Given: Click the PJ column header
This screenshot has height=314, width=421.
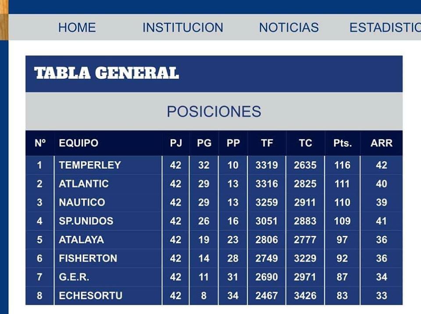Looking at the screenshot, I should 175,143.
